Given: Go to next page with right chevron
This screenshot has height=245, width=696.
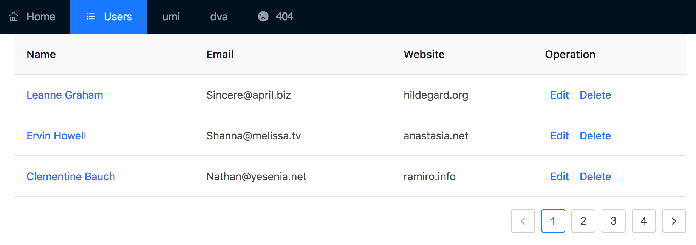Looking at the screenshot, I should [x=674, y=221].
